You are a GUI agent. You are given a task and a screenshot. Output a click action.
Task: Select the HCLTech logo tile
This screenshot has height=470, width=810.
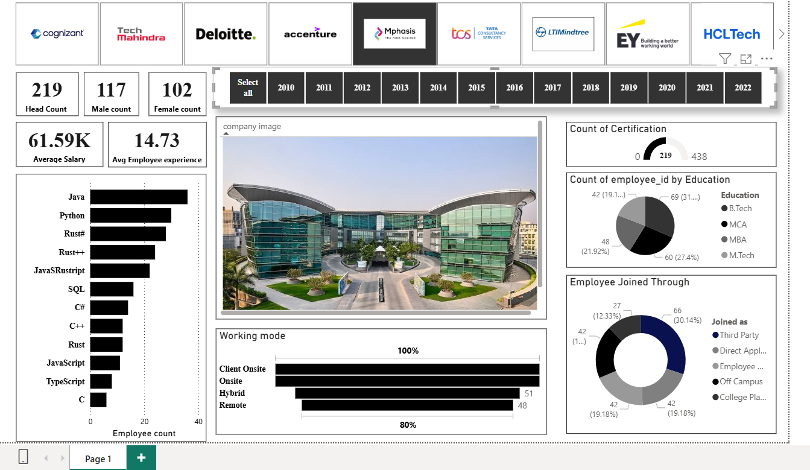coord(732,34)
